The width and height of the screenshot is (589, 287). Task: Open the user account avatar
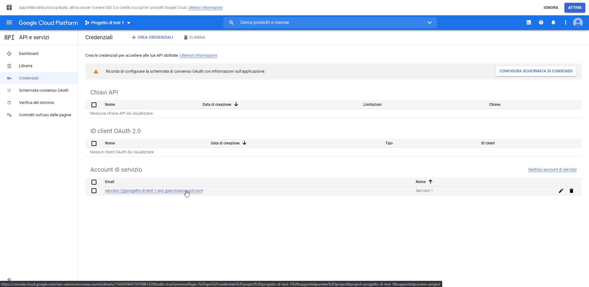pyautogui.click(x=578, y=23)
